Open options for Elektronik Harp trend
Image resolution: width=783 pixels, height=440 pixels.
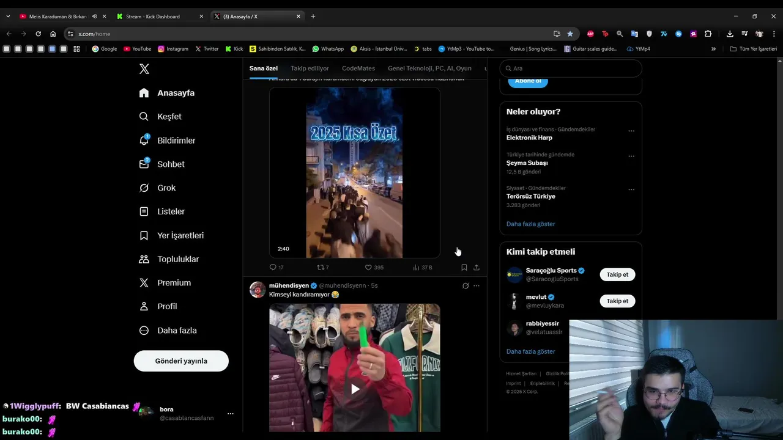pos(631,131)
